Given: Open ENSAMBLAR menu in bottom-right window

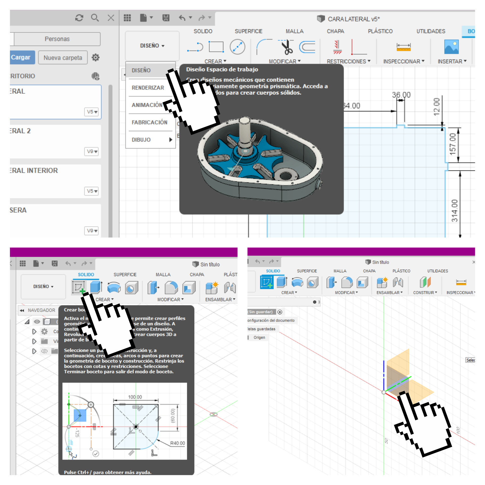Looking at the screenshot, I should click(x=389, y=293).
